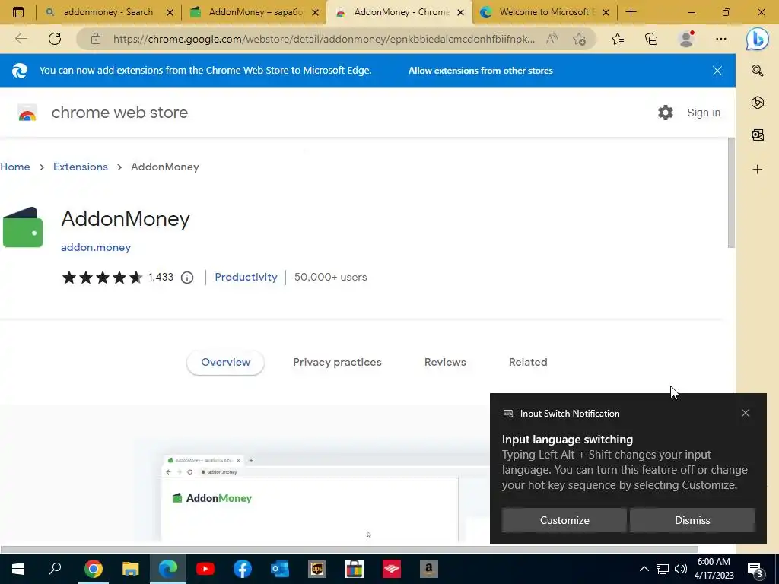Open the Related tab

pos(528,363)
